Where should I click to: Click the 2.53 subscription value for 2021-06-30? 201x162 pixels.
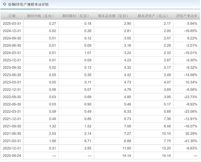coord(52,133)
